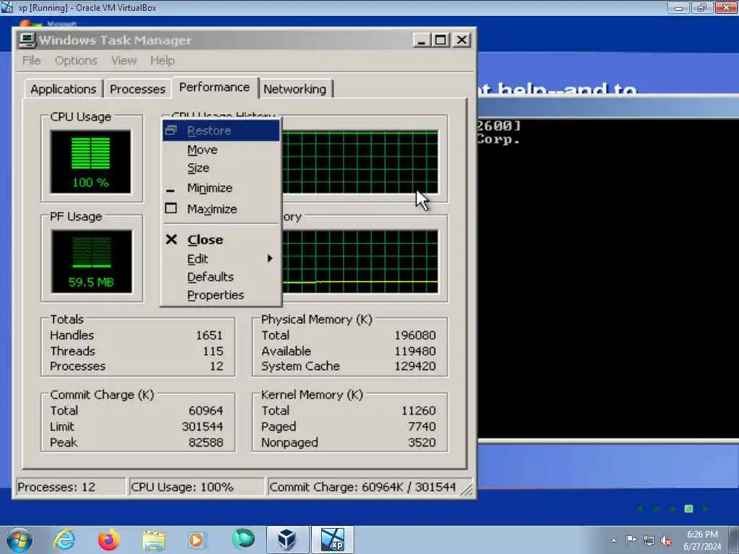Click Commit Charge Peak 82588
Image resolution: width=739 pixels, height=554 pixels.
206,442
